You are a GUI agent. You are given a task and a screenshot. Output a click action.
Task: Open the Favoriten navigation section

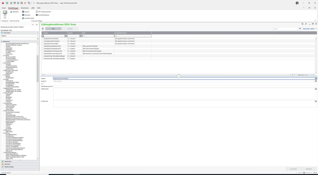20,164
